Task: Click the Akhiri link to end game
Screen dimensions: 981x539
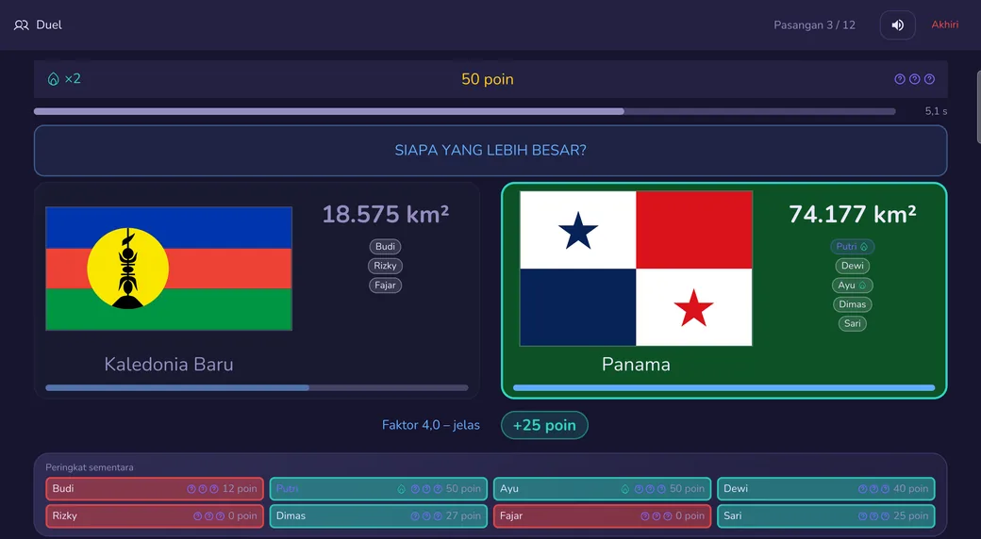Action: coord(945,24)
